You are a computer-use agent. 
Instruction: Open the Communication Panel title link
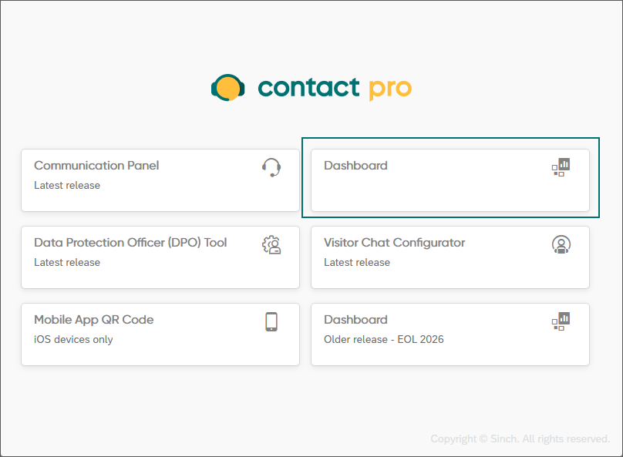coord(96,166)
